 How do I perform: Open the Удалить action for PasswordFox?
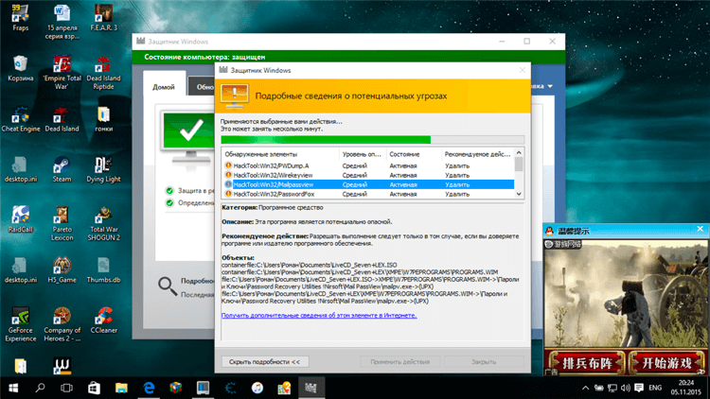click(x=457, y=194)
